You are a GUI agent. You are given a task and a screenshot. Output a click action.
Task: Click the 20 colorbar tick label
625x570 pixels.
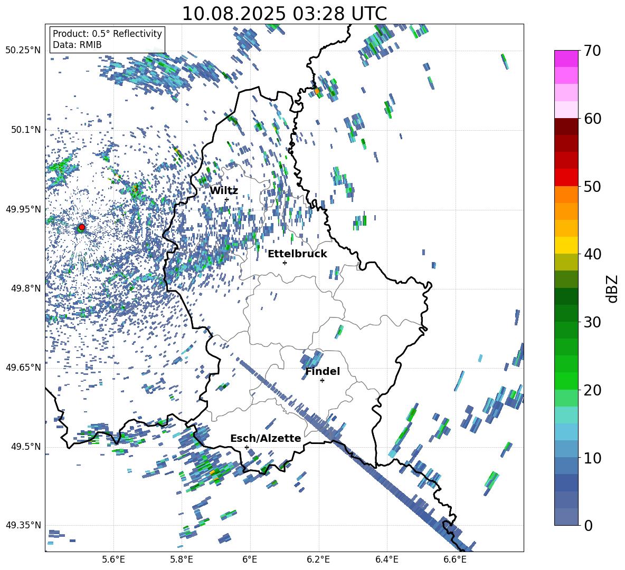click(x=592, y=390)
